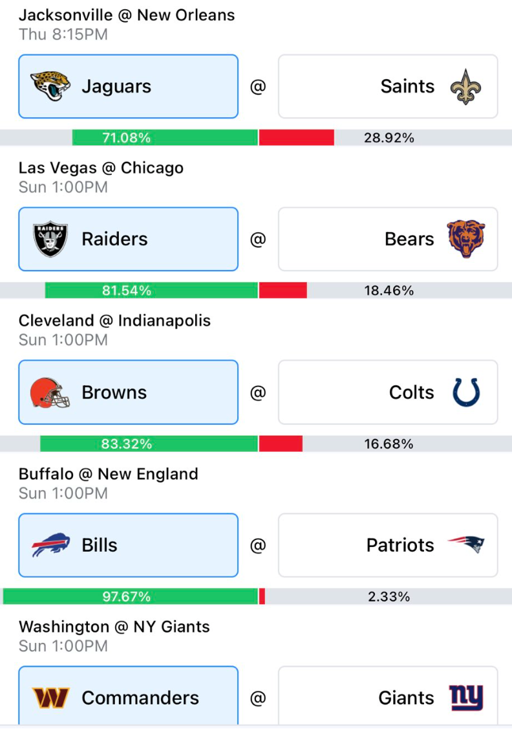Click the Browns helmet logo

tap(50, 392)
